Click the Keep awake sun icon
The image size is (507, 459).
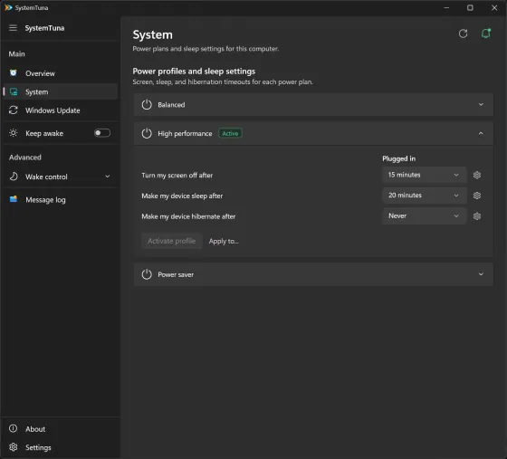[x=14, y=133]
